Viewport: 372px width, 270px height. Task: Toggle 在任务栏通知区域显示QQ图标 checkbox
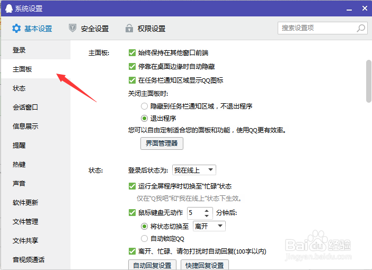132,80
